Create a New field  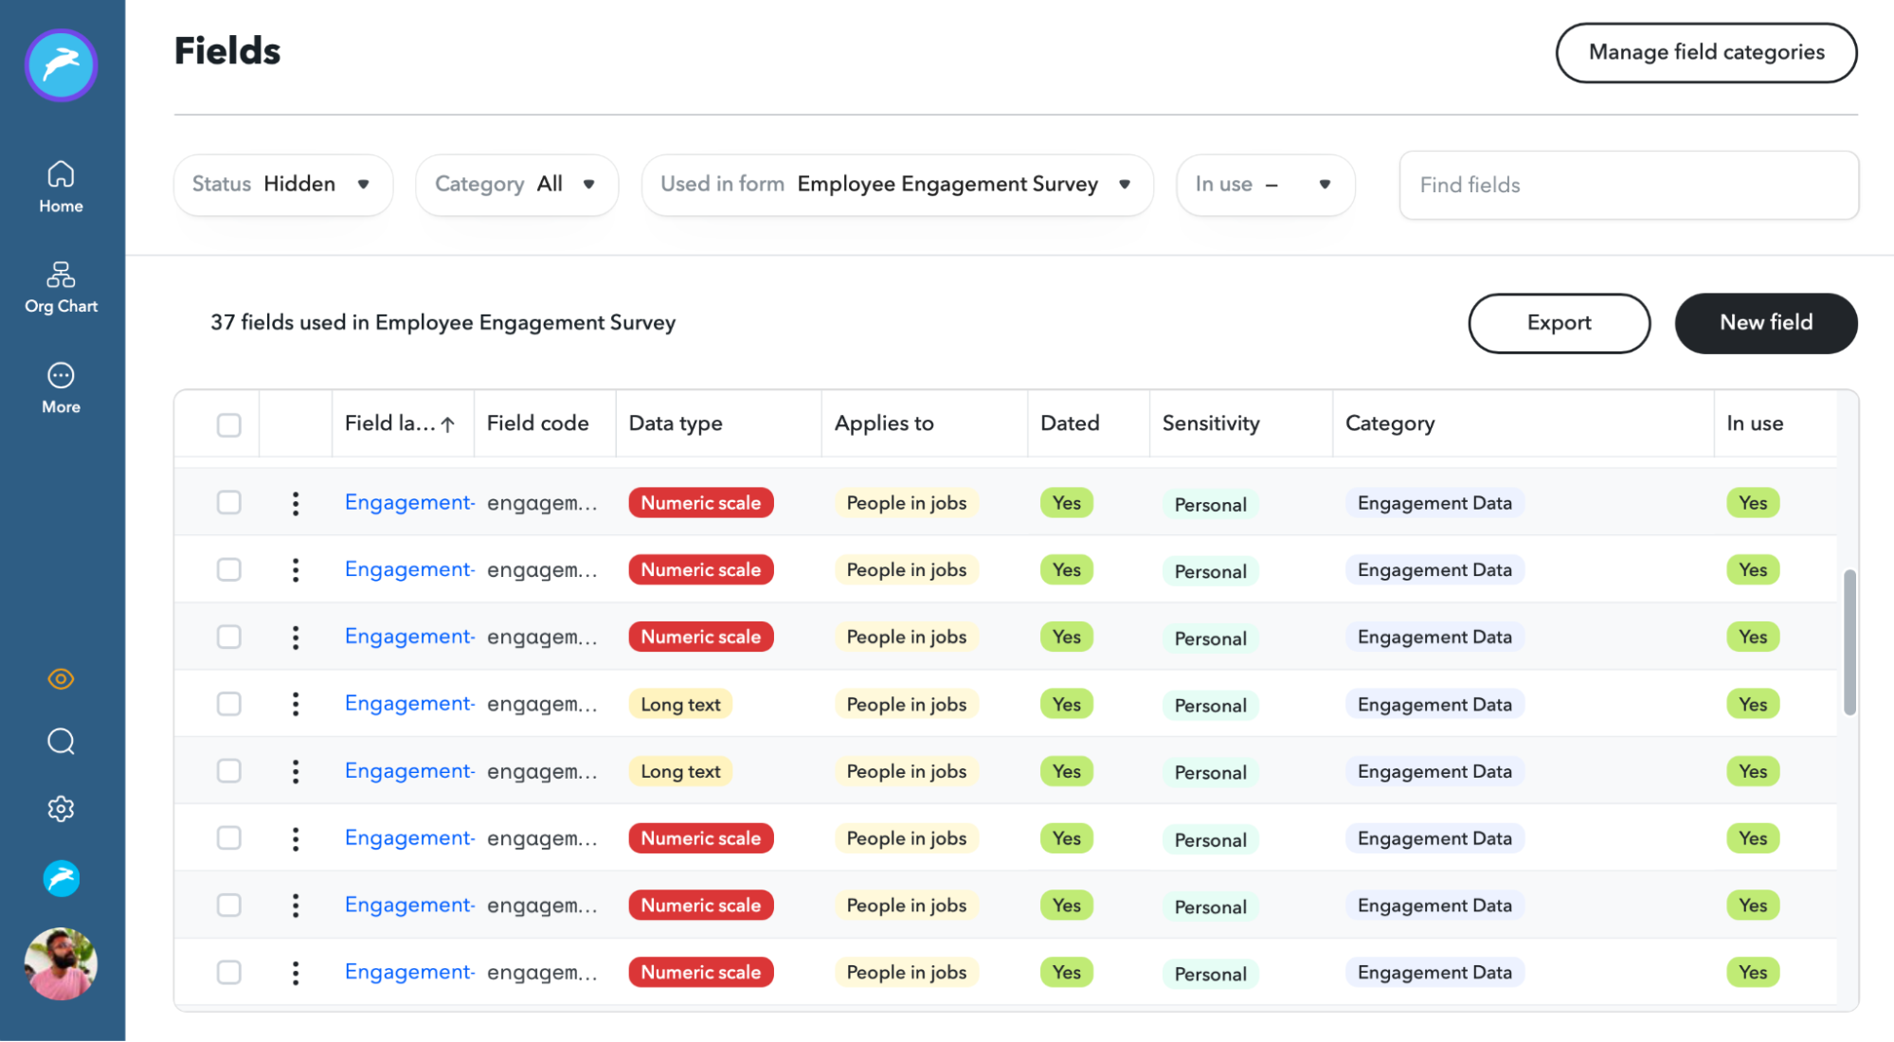(x=1764, y=323)
